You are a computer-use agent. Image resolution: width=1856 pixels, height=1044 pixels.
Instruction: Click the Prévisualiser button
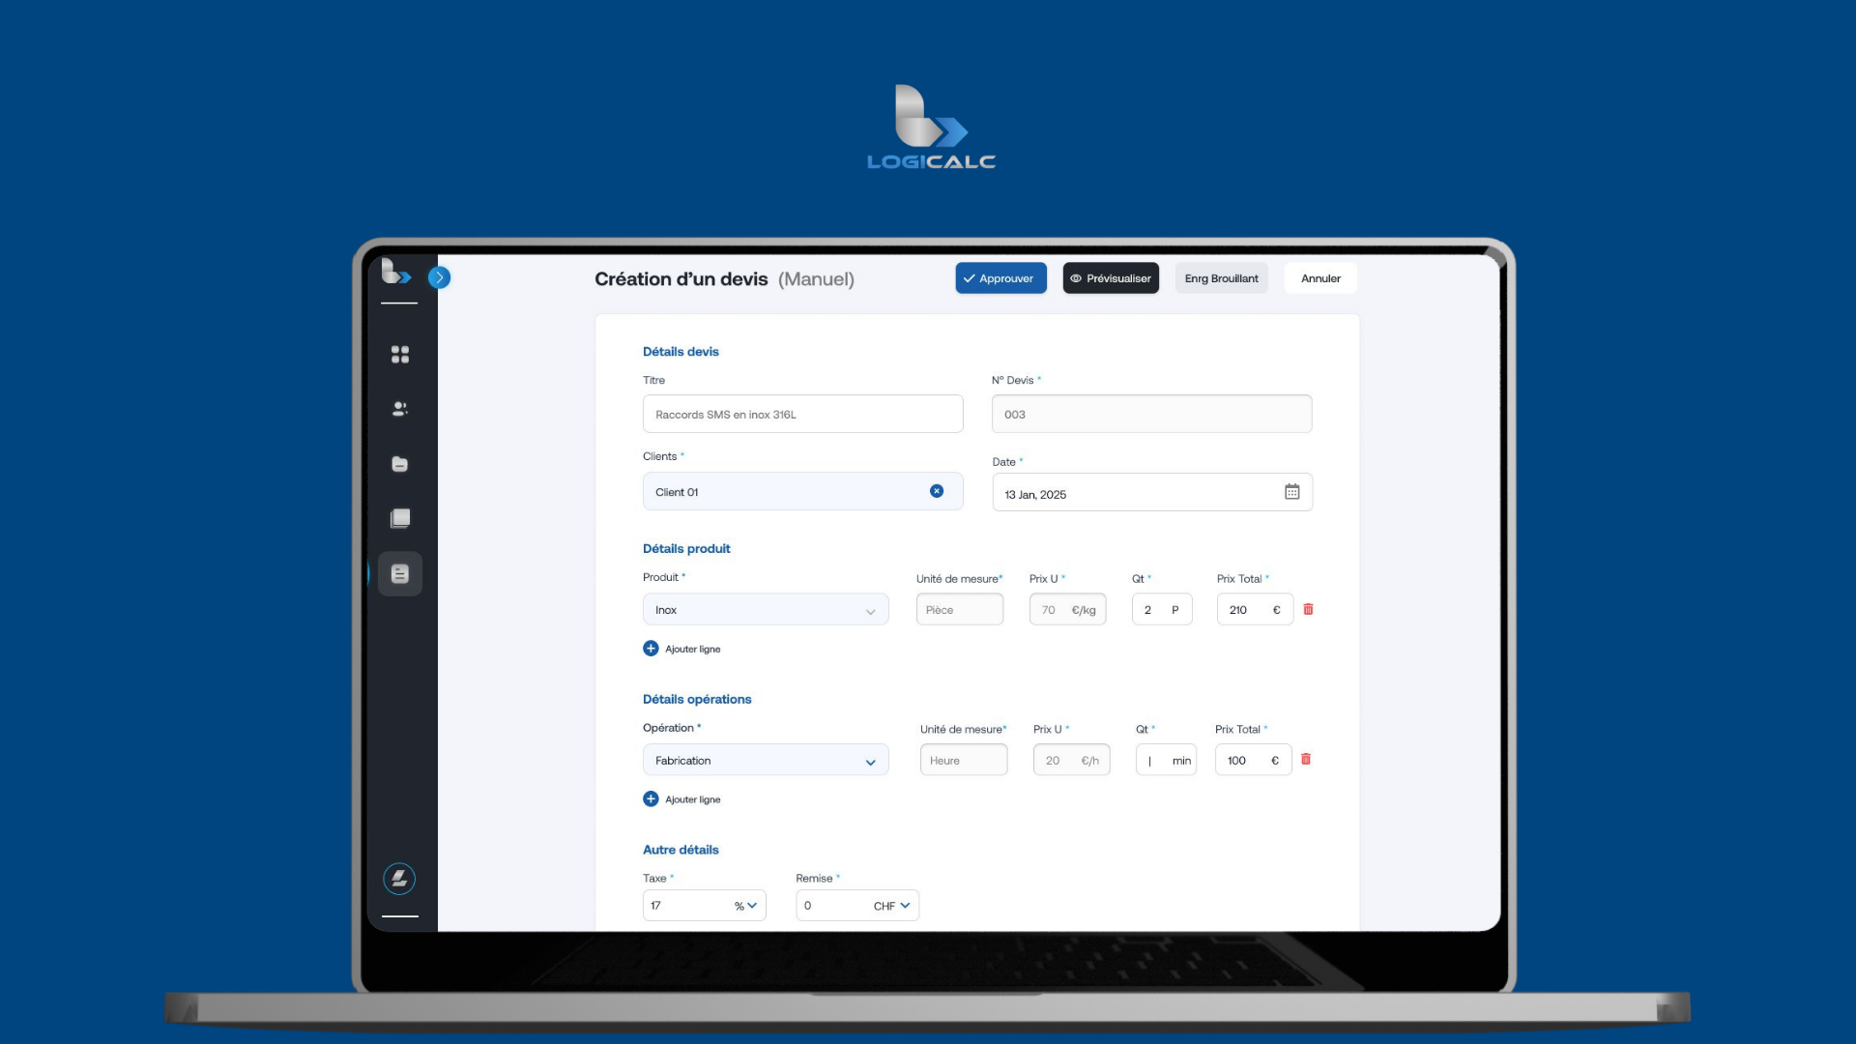[1111, 278]
